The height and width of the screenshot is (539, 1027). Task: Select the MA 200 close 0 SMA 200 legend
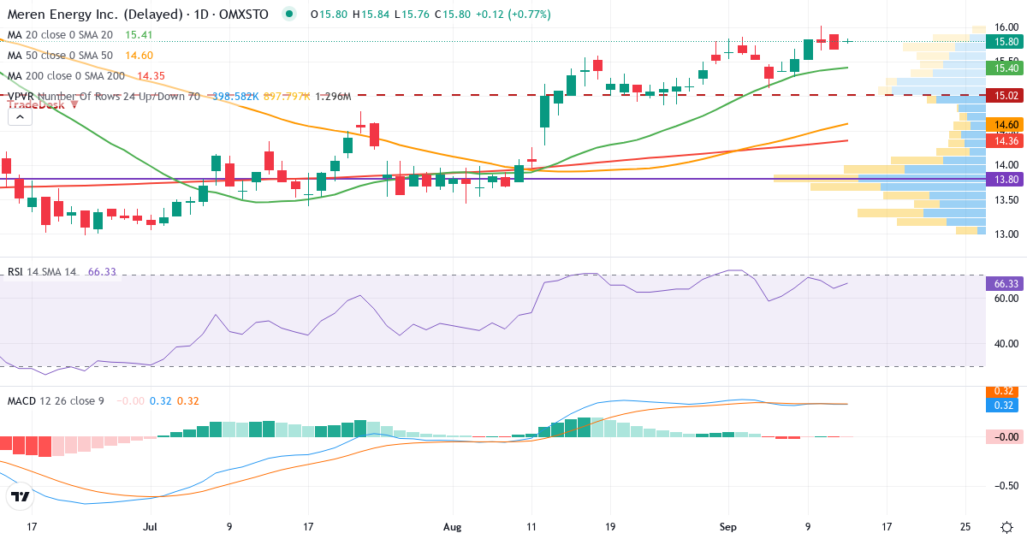[67, 76]
